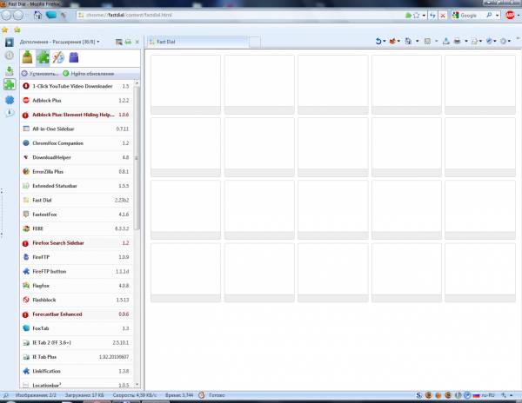Click the Russian flag locale icon
The image size is (522, 403).
(x=476, y=395)
